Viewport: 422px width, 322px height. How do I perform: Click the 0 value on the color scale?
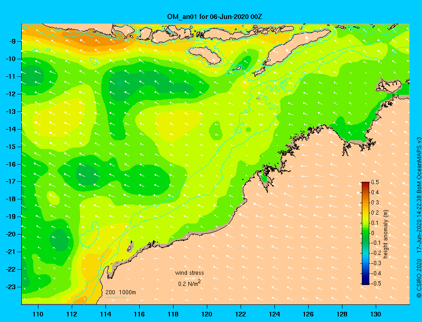(x=373, y=233)
